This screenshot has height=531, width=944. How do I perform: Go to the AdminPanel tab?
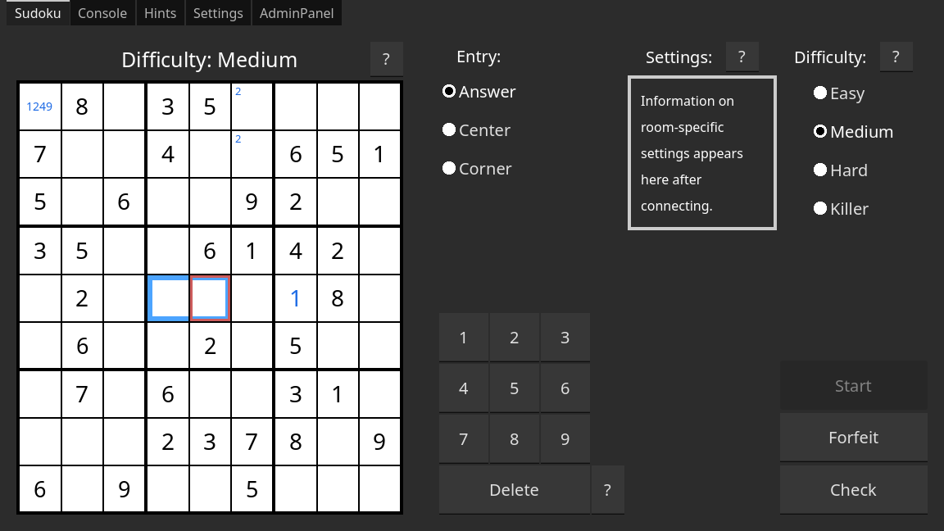[295, 13]
